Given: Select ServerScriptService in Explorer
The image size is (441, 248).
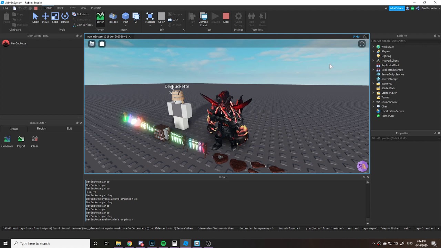Looking at the screenshot, I should pos(392,74).
